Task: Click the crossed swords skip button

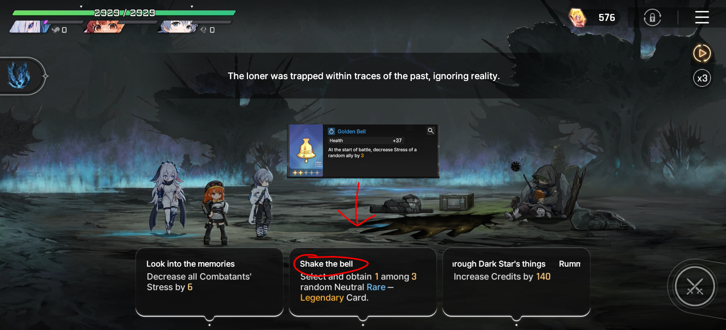Action: [695, 287]
